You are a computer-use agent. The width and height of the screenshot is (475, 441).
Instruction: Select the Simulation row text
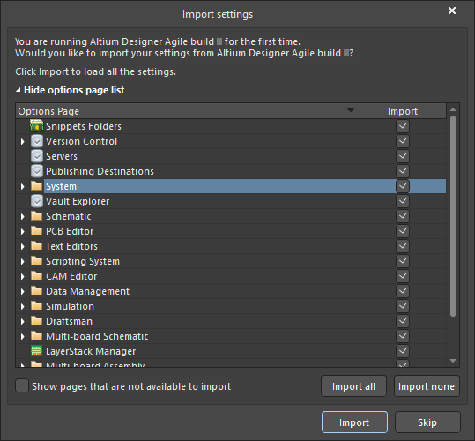pyautogui.click(x=70, y=306)
